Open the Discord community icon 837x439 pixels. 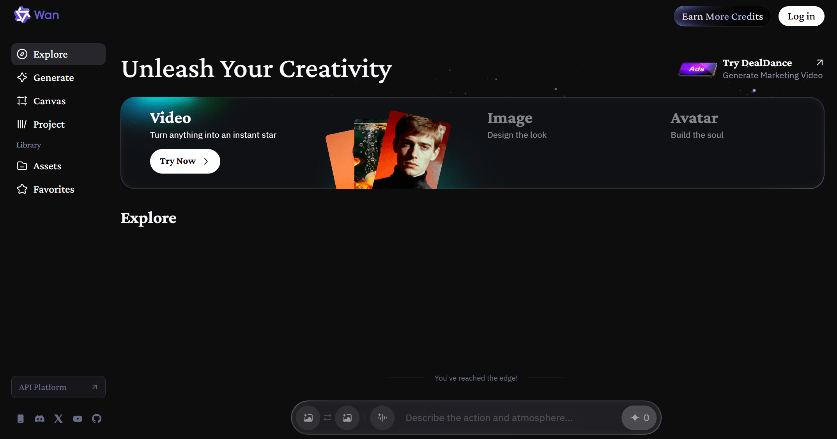tap(39, 419)
